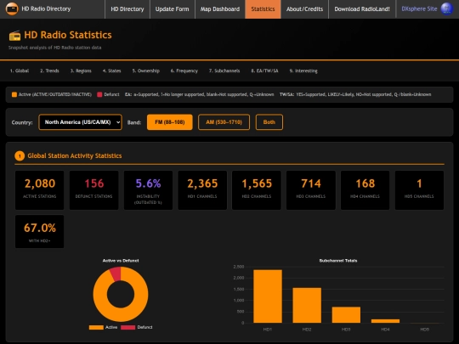
Task: Click the 67.0% With HD2+ card
Action: (x=39, y=232)
